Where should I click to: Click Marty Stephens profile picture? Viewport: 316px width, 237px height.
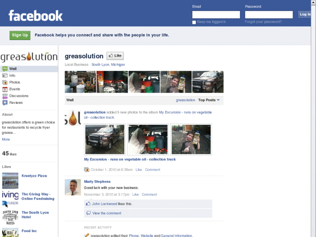coord(73,187)
